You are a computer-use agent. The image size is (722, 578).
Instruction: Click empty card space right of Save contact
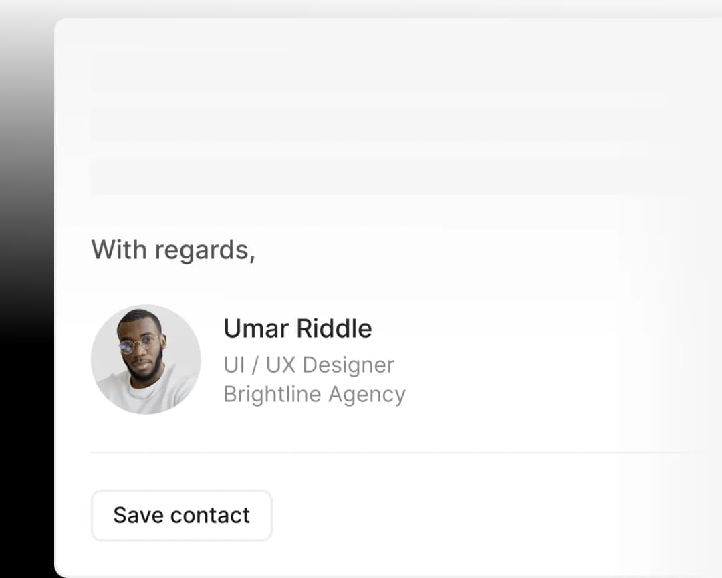pos(468,515)
